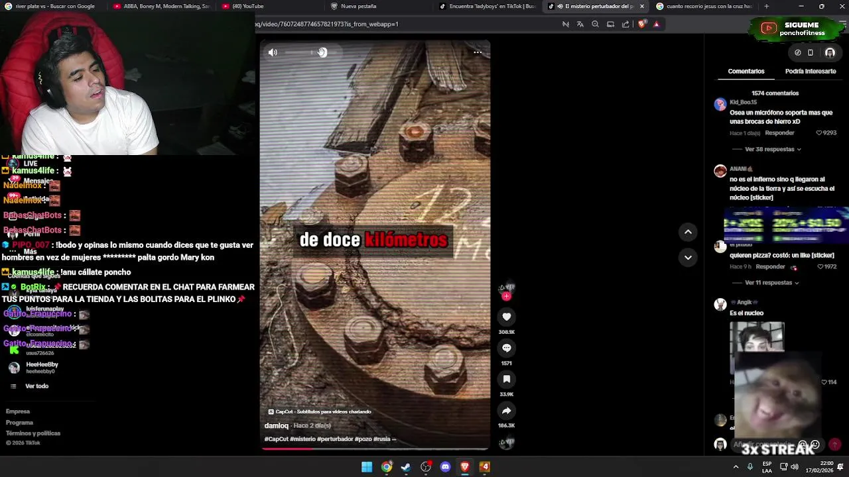Open Steam from the taskbar
The height and width of the screenshot is (477, 849).
point(406,467)
